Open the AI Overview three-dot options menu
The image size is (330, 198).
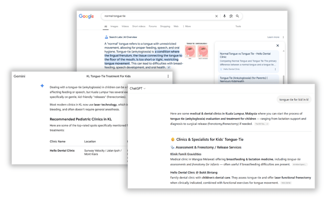pyautogui.click(x=283, y=37)
